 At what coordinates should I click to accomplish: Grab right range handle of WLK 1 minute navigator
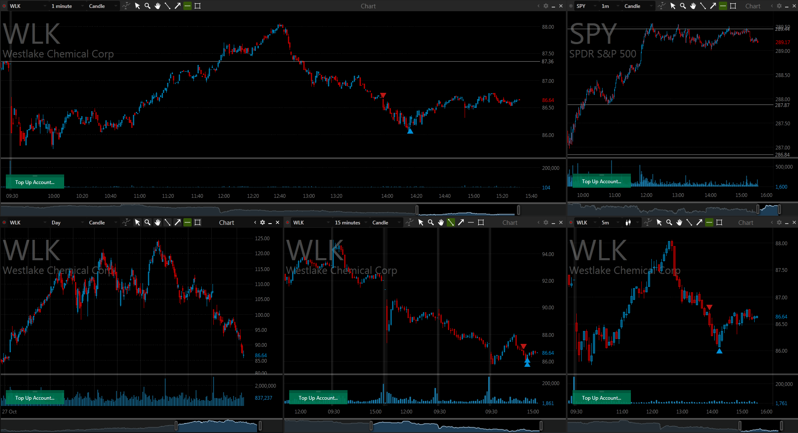[518, 209]
